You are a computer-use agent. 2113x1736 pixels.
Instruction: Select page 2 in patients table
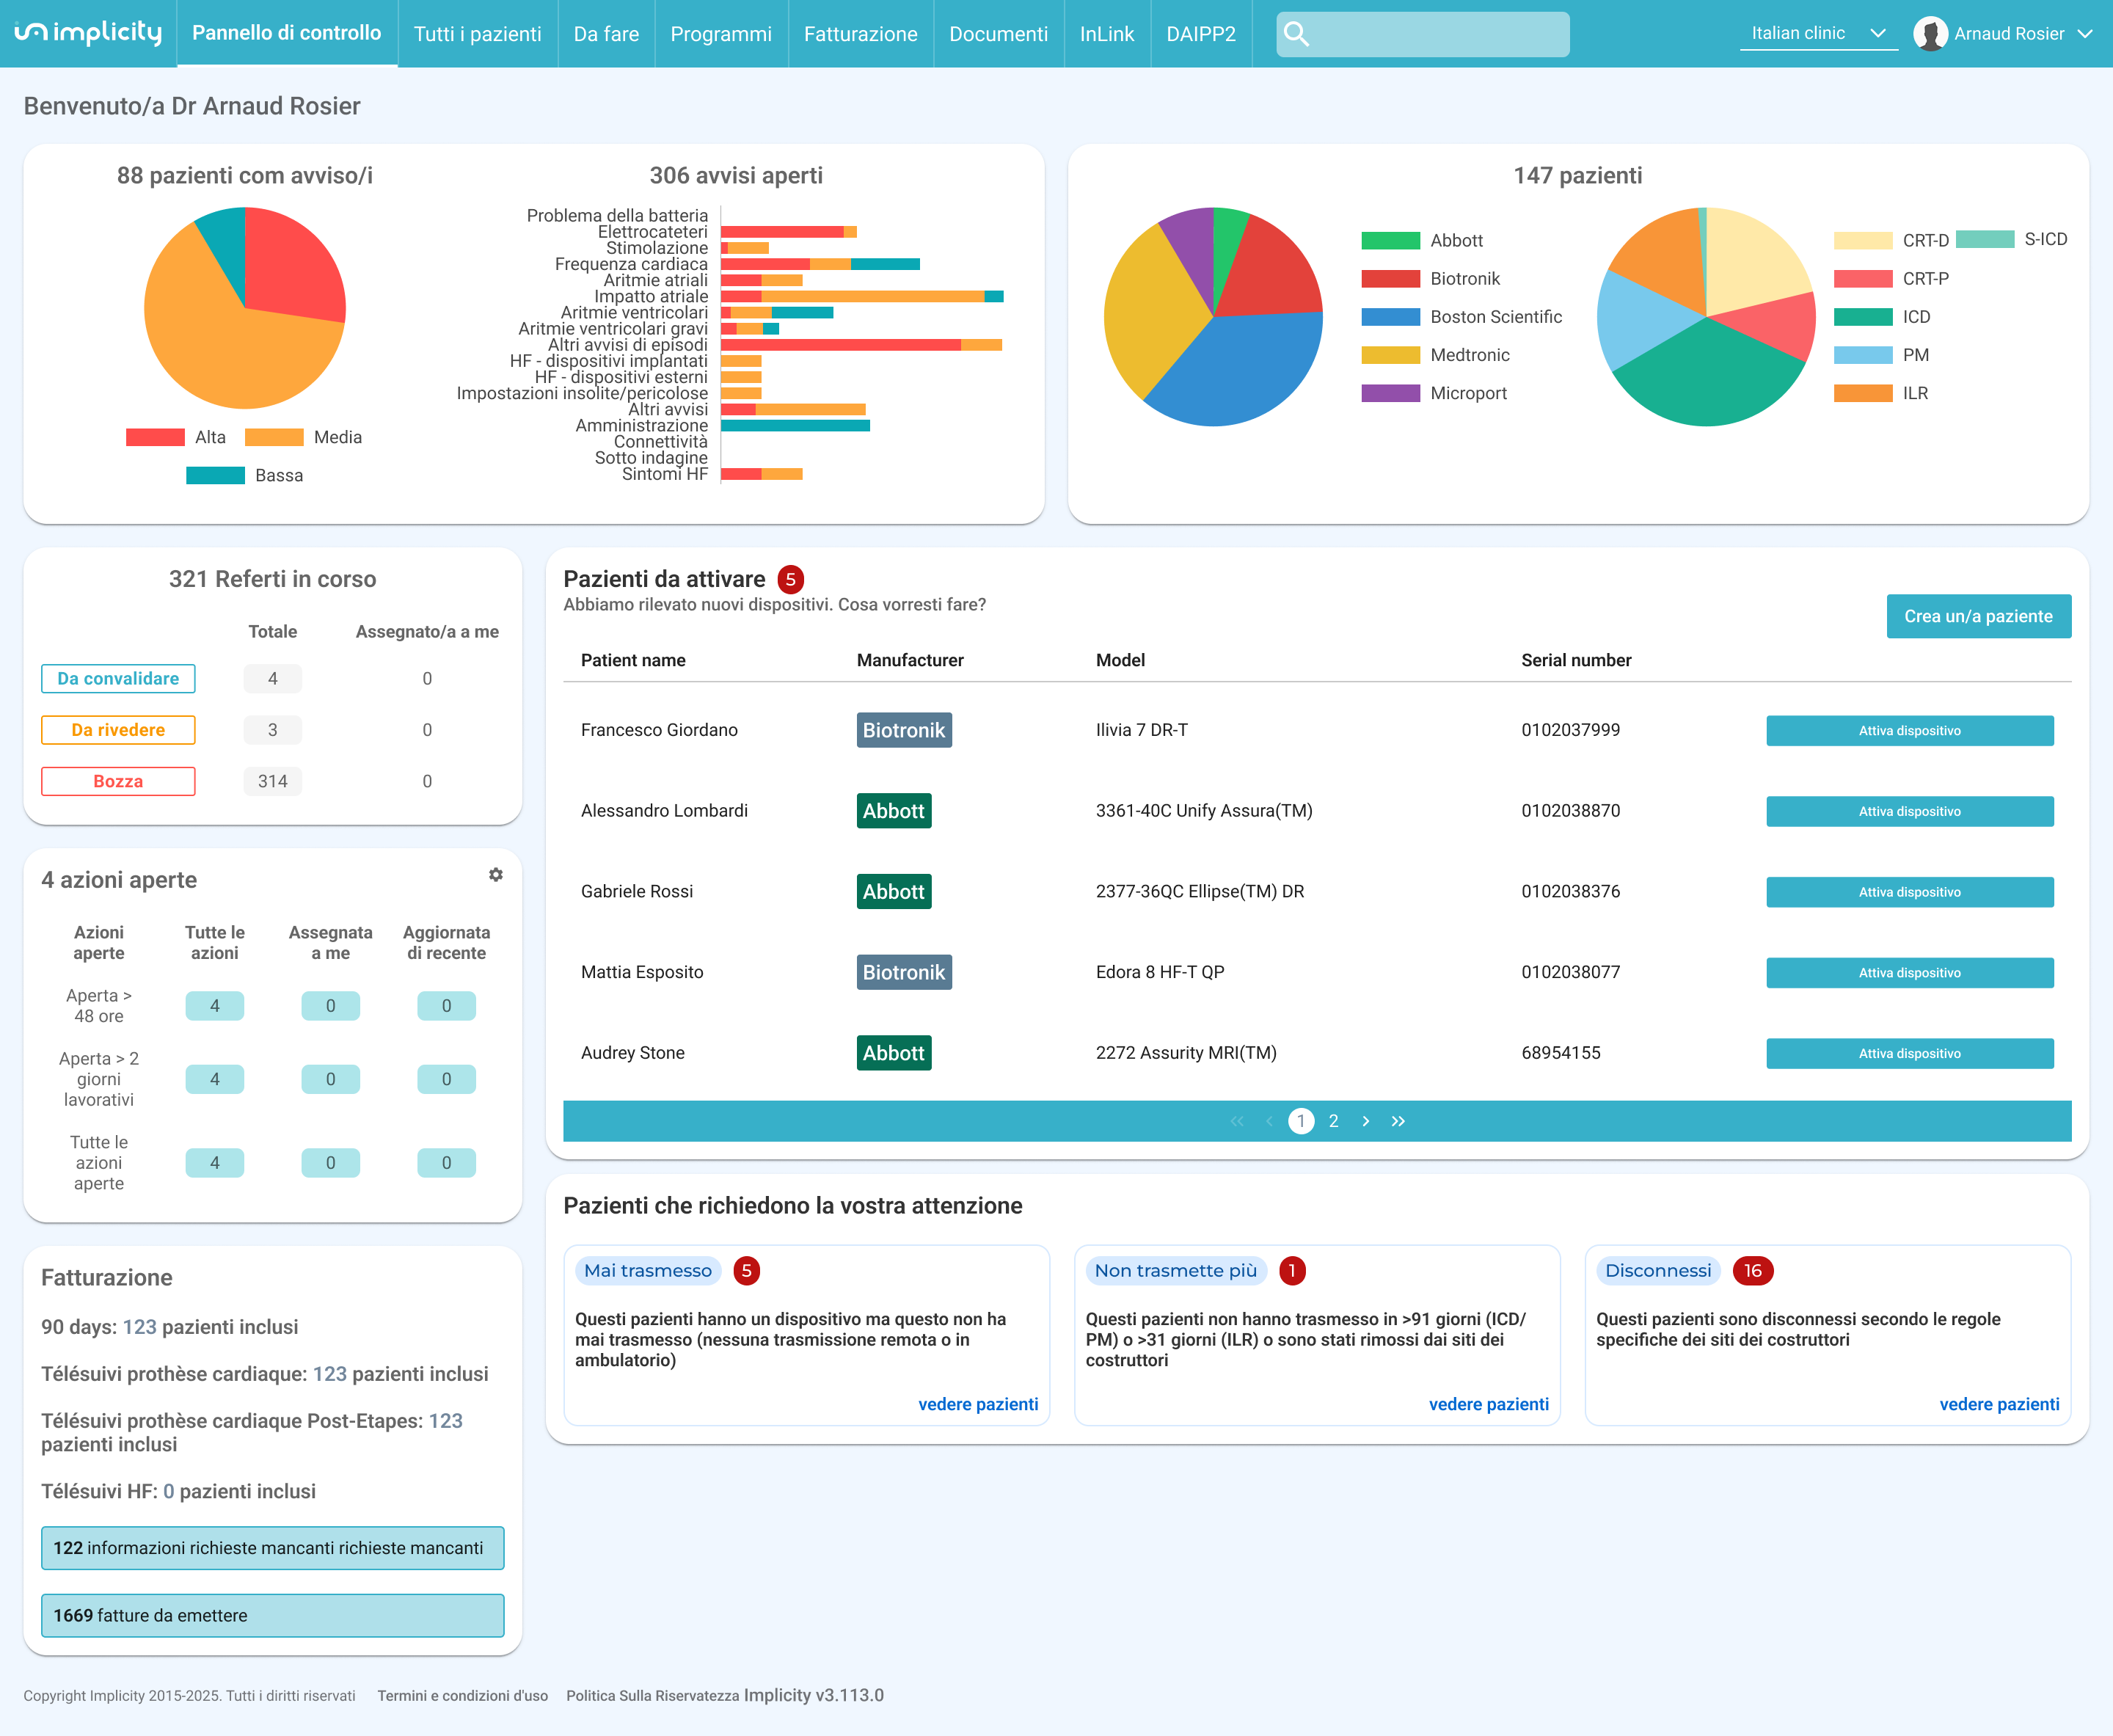tap(1333, 1121)
